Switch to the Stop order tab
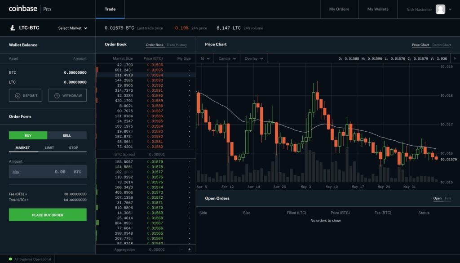 click(73, 147)
